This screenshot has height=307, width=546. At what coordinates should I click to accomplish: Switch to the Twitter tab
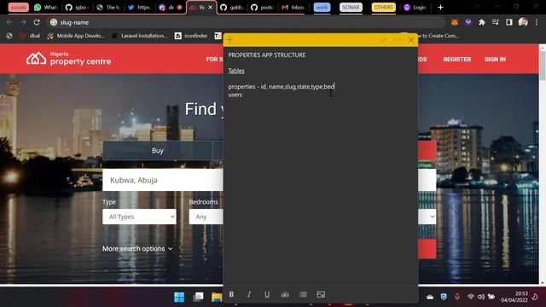point(139,8)
